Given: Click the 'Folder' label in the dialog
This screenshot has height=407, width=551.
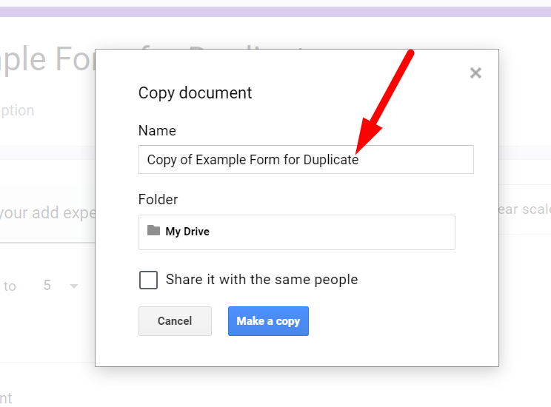Looking at the screenshot, I should tap(158, 200).
